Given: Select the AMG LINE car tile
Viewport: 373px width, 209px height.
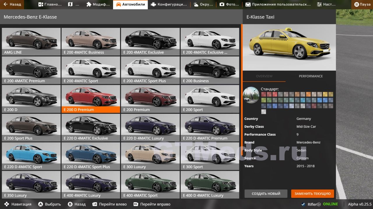Looking at the screenshot, I should click(x=31, y=42).
